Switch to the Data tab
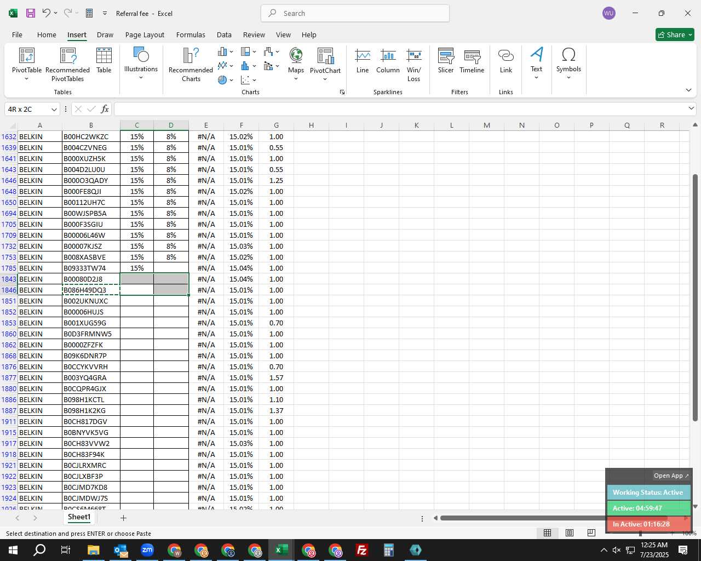701x561 pixels. [224, 35]
